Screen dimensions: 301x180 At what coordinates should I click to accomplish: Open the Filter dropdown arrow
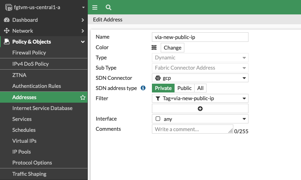tap(244, 98)
